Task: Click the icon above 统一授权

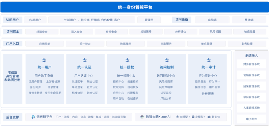Action: click(127, 60)
